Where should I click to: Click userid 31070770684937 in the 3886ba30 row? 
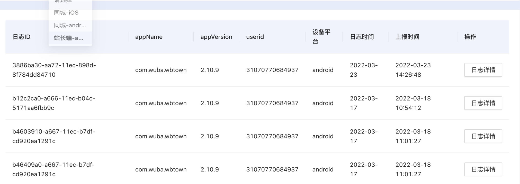[x=272, y=70]
